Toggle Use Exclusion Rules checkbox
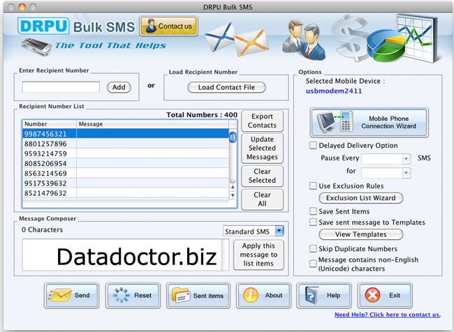Image resolution: width=454 pixels, height=332 pixels. (x=313, y=186)
